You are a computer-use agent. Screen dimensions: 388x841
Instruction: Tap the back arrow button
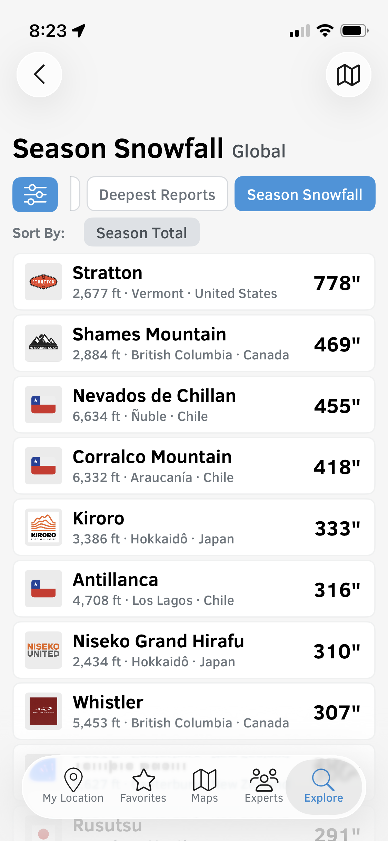point(39,75)
